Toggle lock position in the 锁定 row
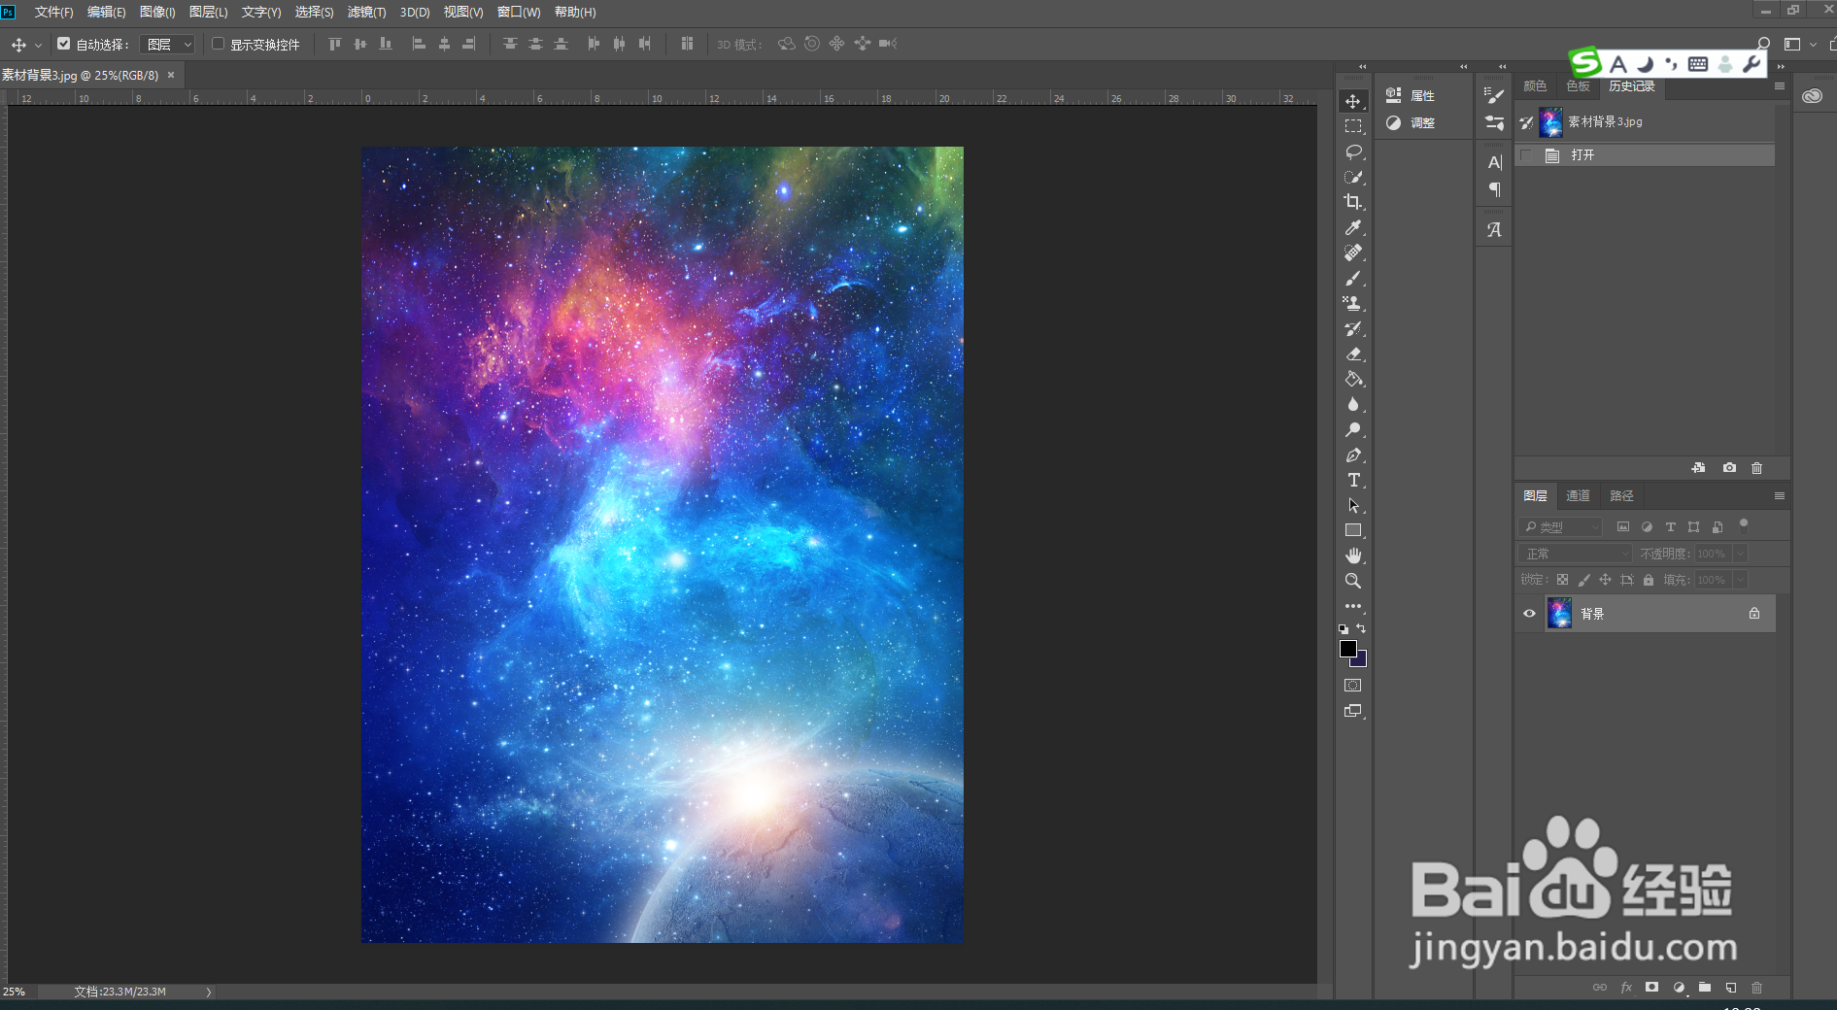Image resolution: width=1837 pixels, height=1010 pixels. coord(1605,580)
